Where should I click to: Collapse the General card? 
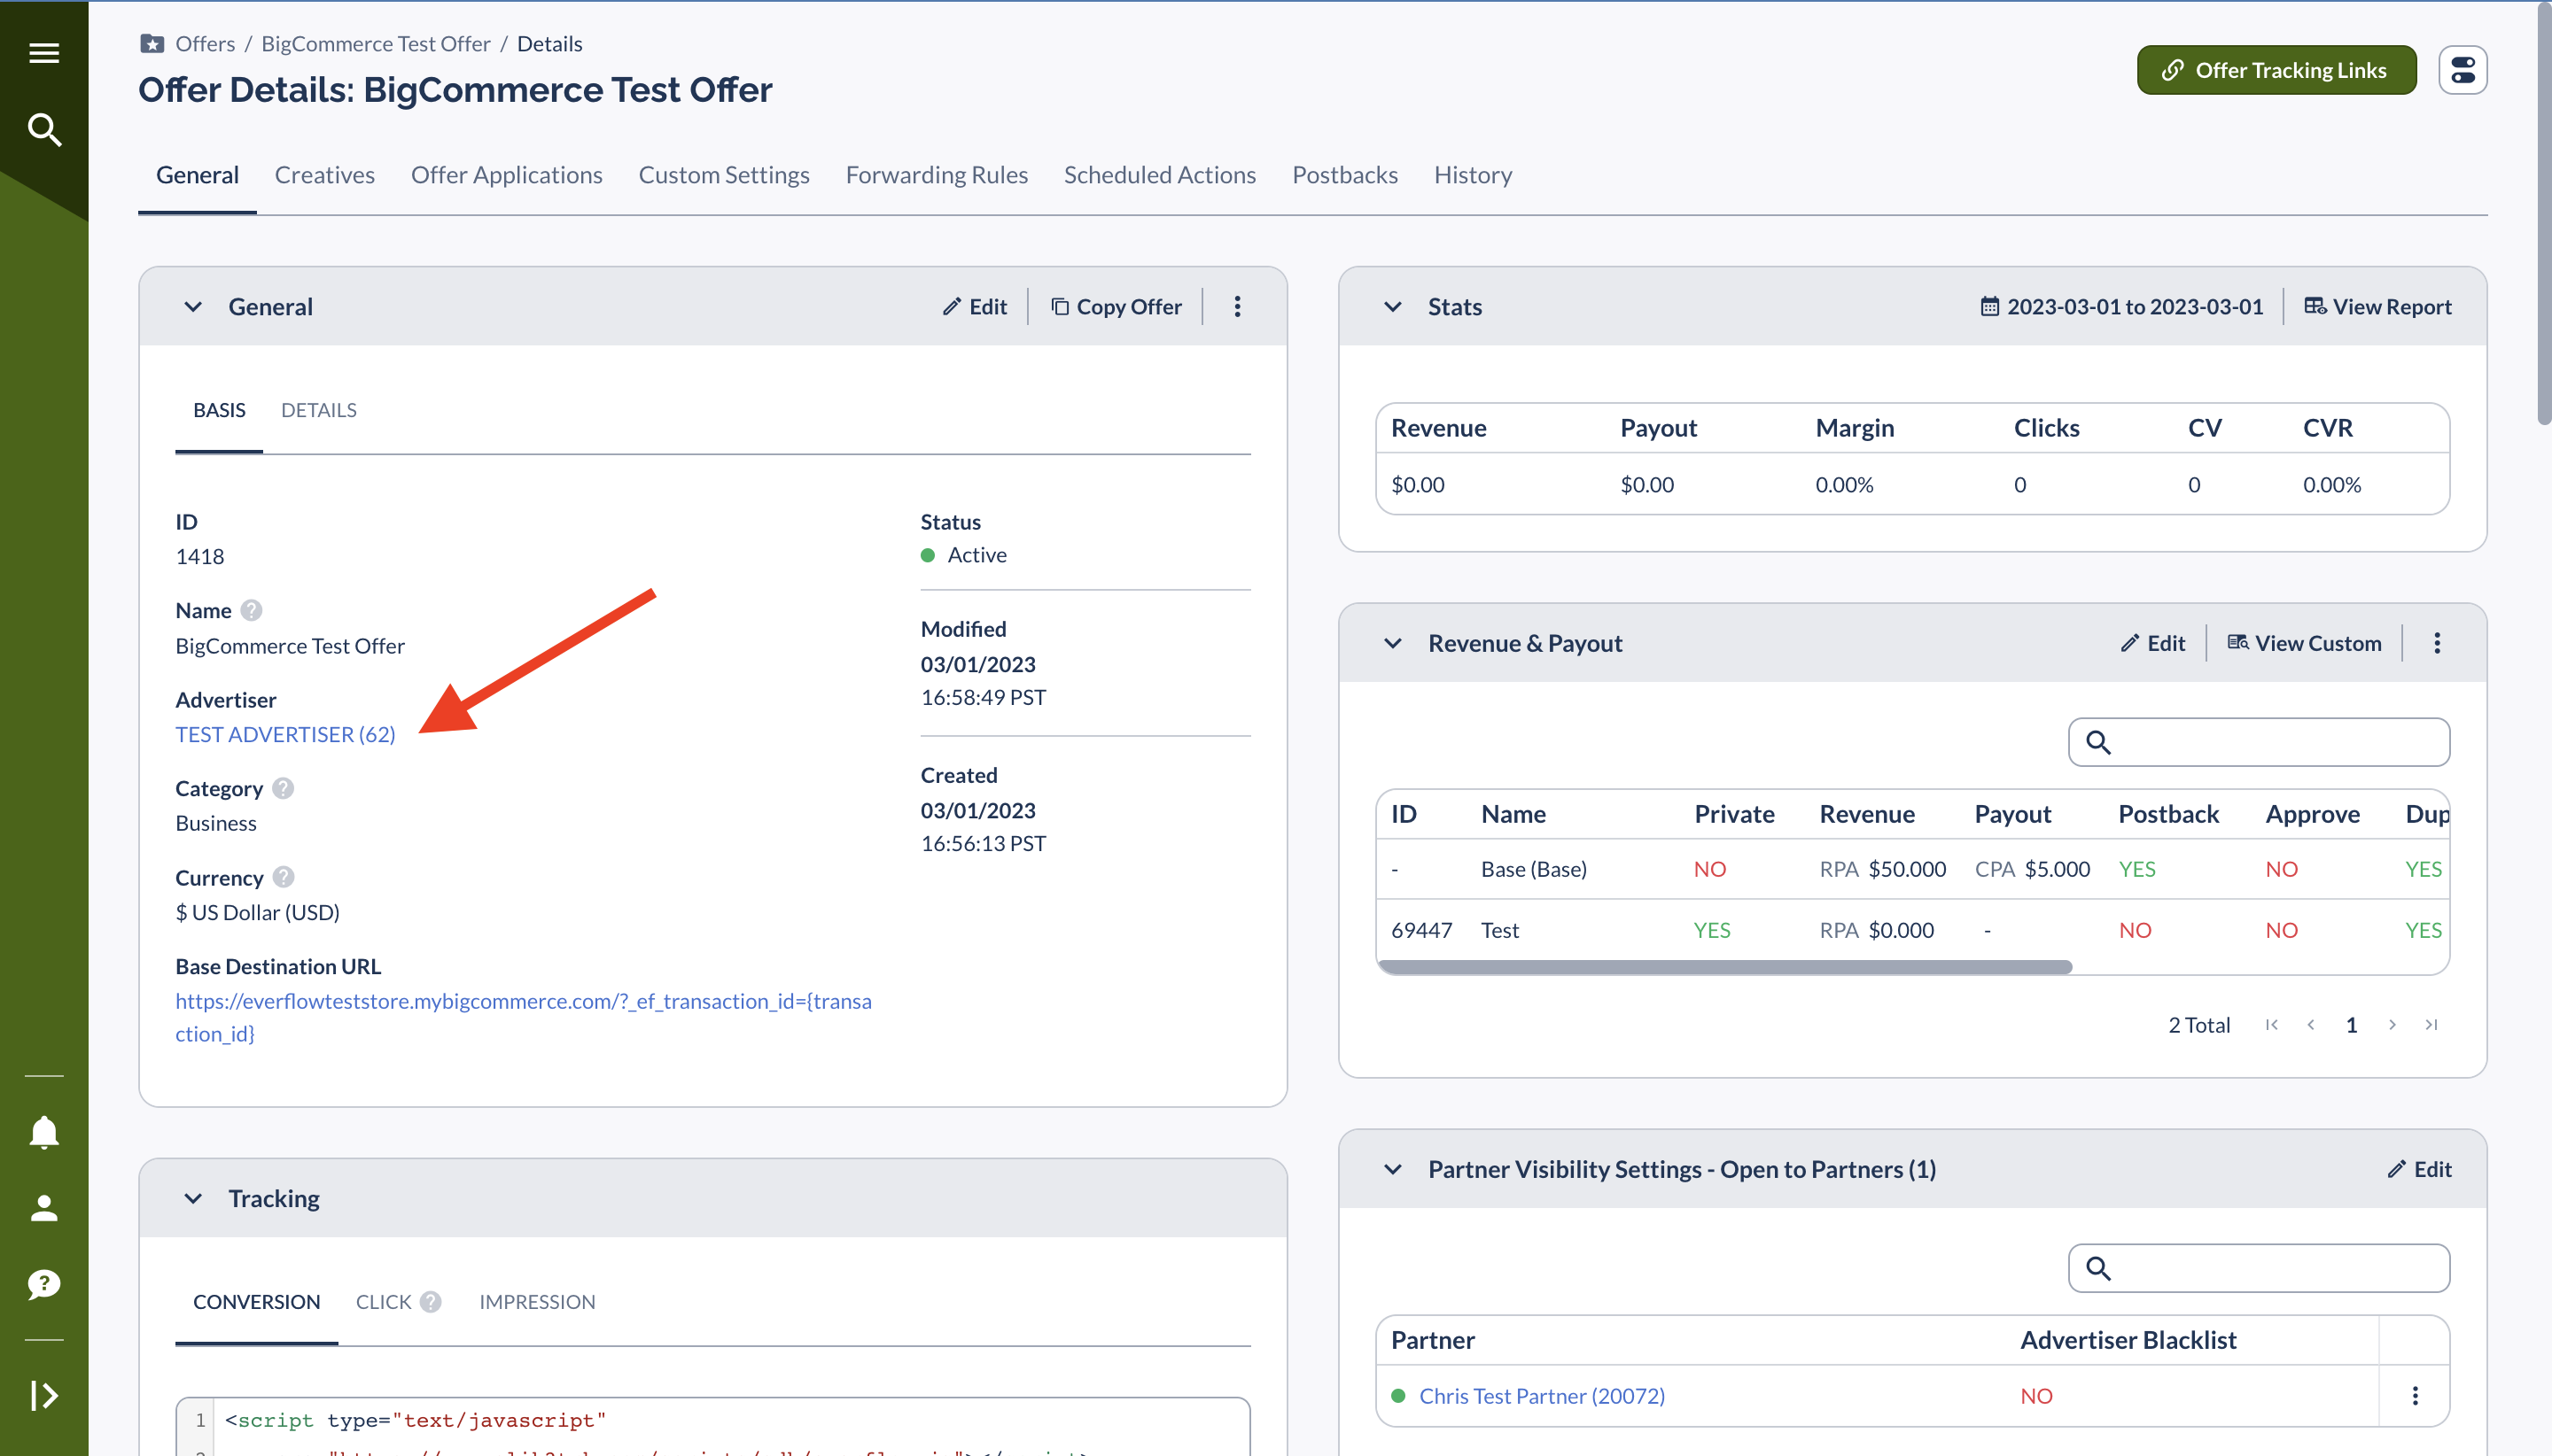click(193, 307)
